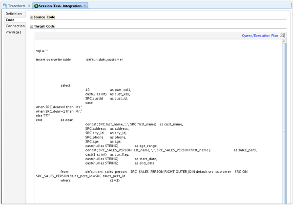Click the 'as cust_name,' alias

coord(171,124)
